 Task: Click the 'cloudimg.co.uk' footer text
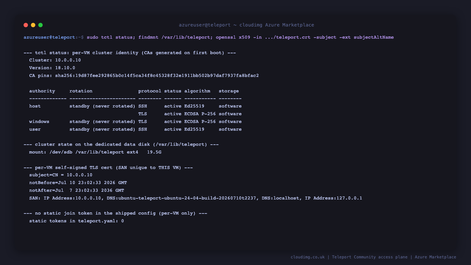[x=308, y=257]
